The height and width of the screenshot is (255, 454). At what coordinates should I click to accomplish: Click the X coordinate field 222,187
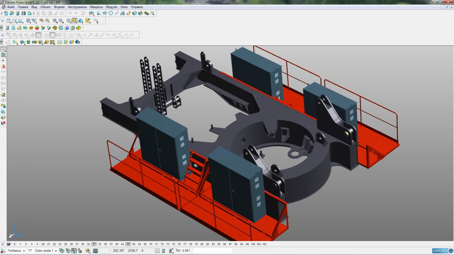point(118,251)
